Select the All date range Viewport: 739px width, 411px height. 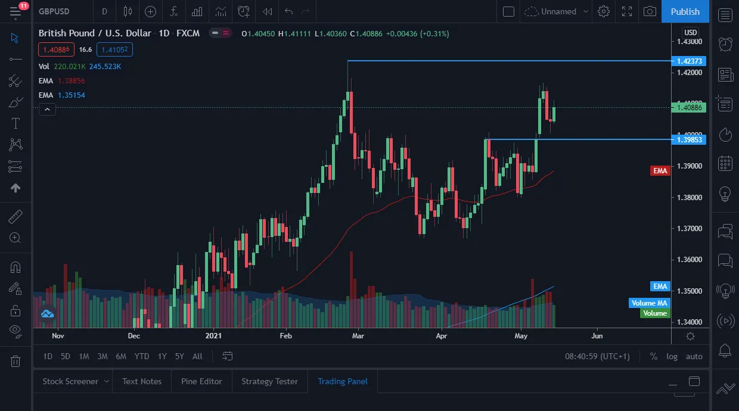pos(197,356)
